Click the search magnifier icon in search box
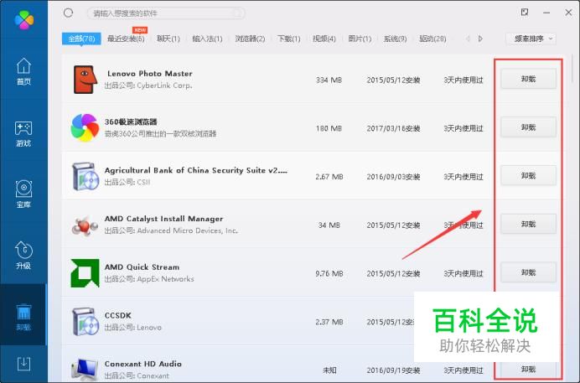Viewport: 580px width, 383px height. pyautogui.click(x=238, y=13)
